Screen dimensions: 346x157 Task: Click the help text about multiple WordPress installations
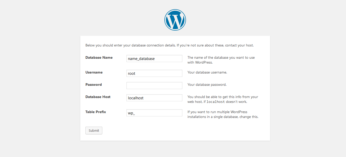(x=223, y=114)
